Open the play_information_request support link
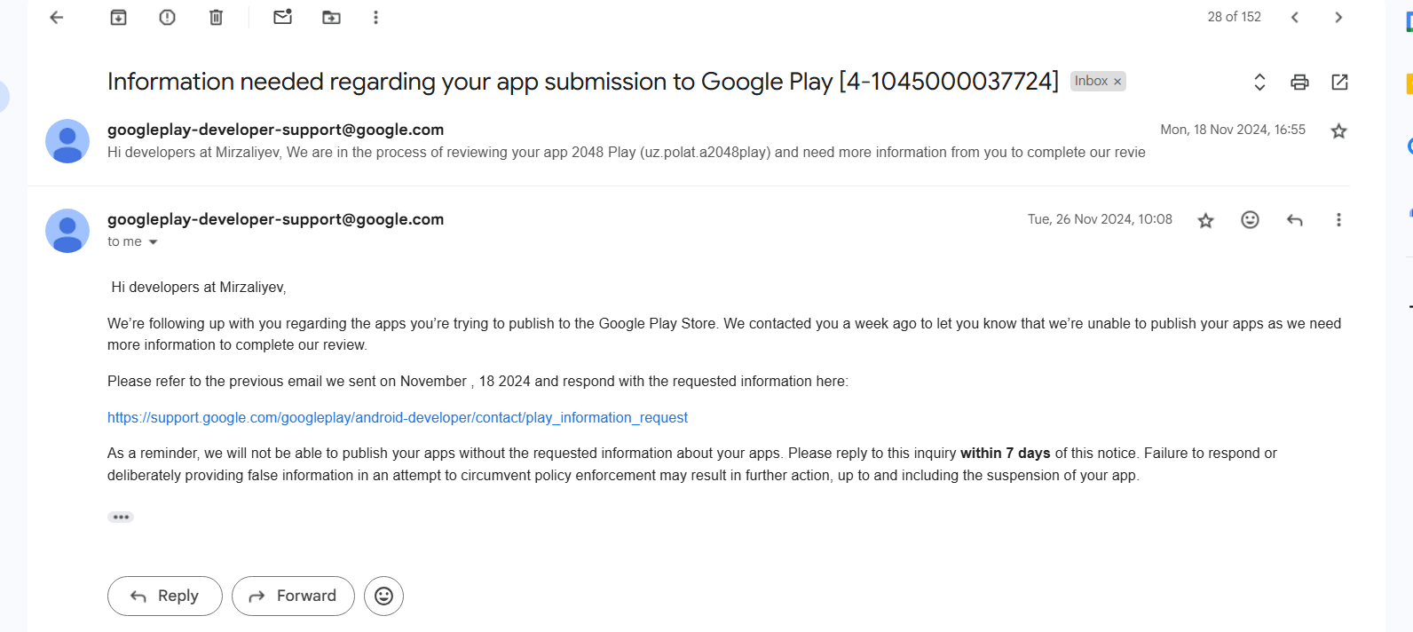This screenshot has height=632, width=1413. point(397,417)
